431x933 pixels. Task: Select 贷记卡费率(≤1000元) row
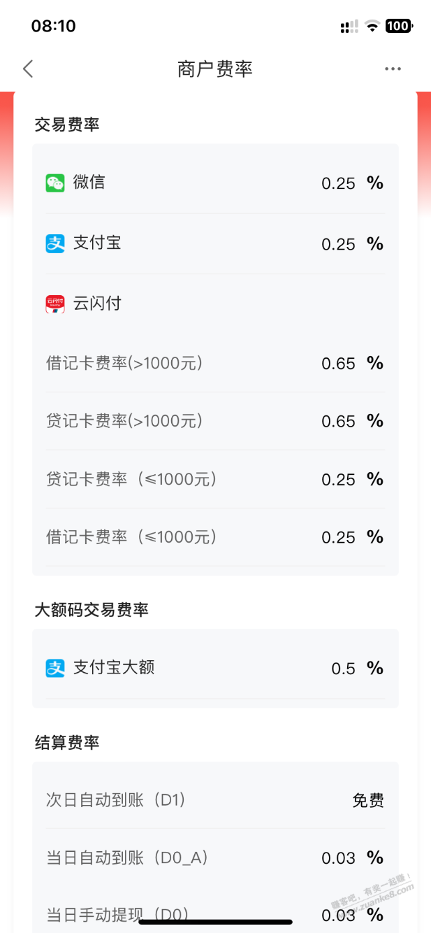[215, 479]
